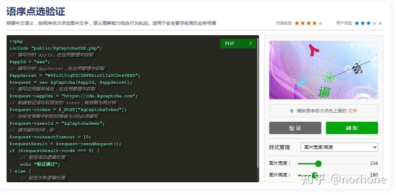Click the grey 验证 button
Image resolution: width=396 pixels, height=195 pixels.
point(295,128)
